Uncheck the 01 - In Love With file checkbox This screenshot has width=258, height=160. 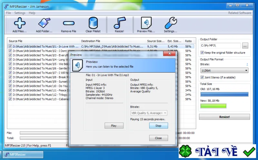[x=10, y=46]
